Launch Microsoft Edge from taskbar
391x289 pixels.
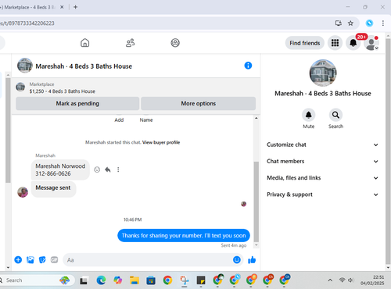[x=101, y=280]
